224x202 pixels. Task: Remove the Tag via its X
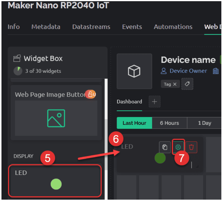click(x=175, y=84)
